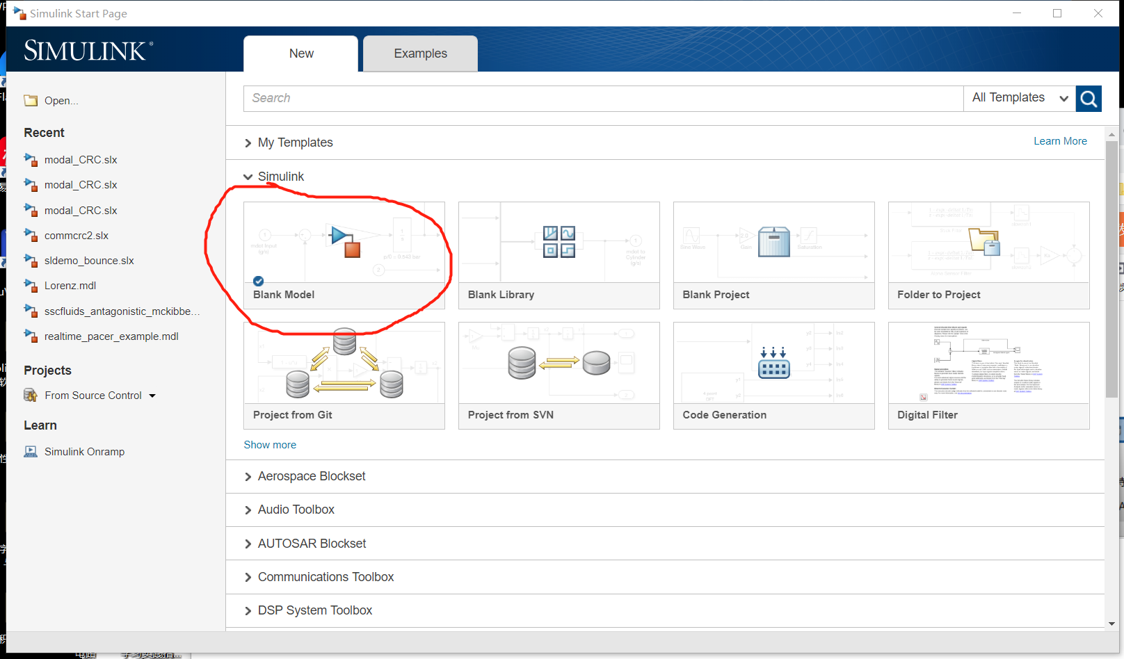Click the realtime_pacer_example.mdl file icon

click(31, 336)
